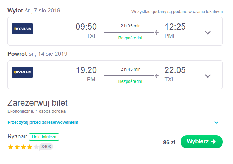Click the Ryanair provider name in the booking list
233x164 pixels.
pos(17,136)
